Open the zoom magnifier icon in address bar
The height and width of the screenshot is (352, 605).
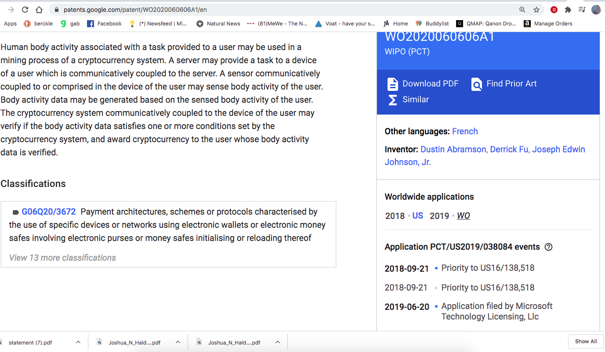pos(522,10)
